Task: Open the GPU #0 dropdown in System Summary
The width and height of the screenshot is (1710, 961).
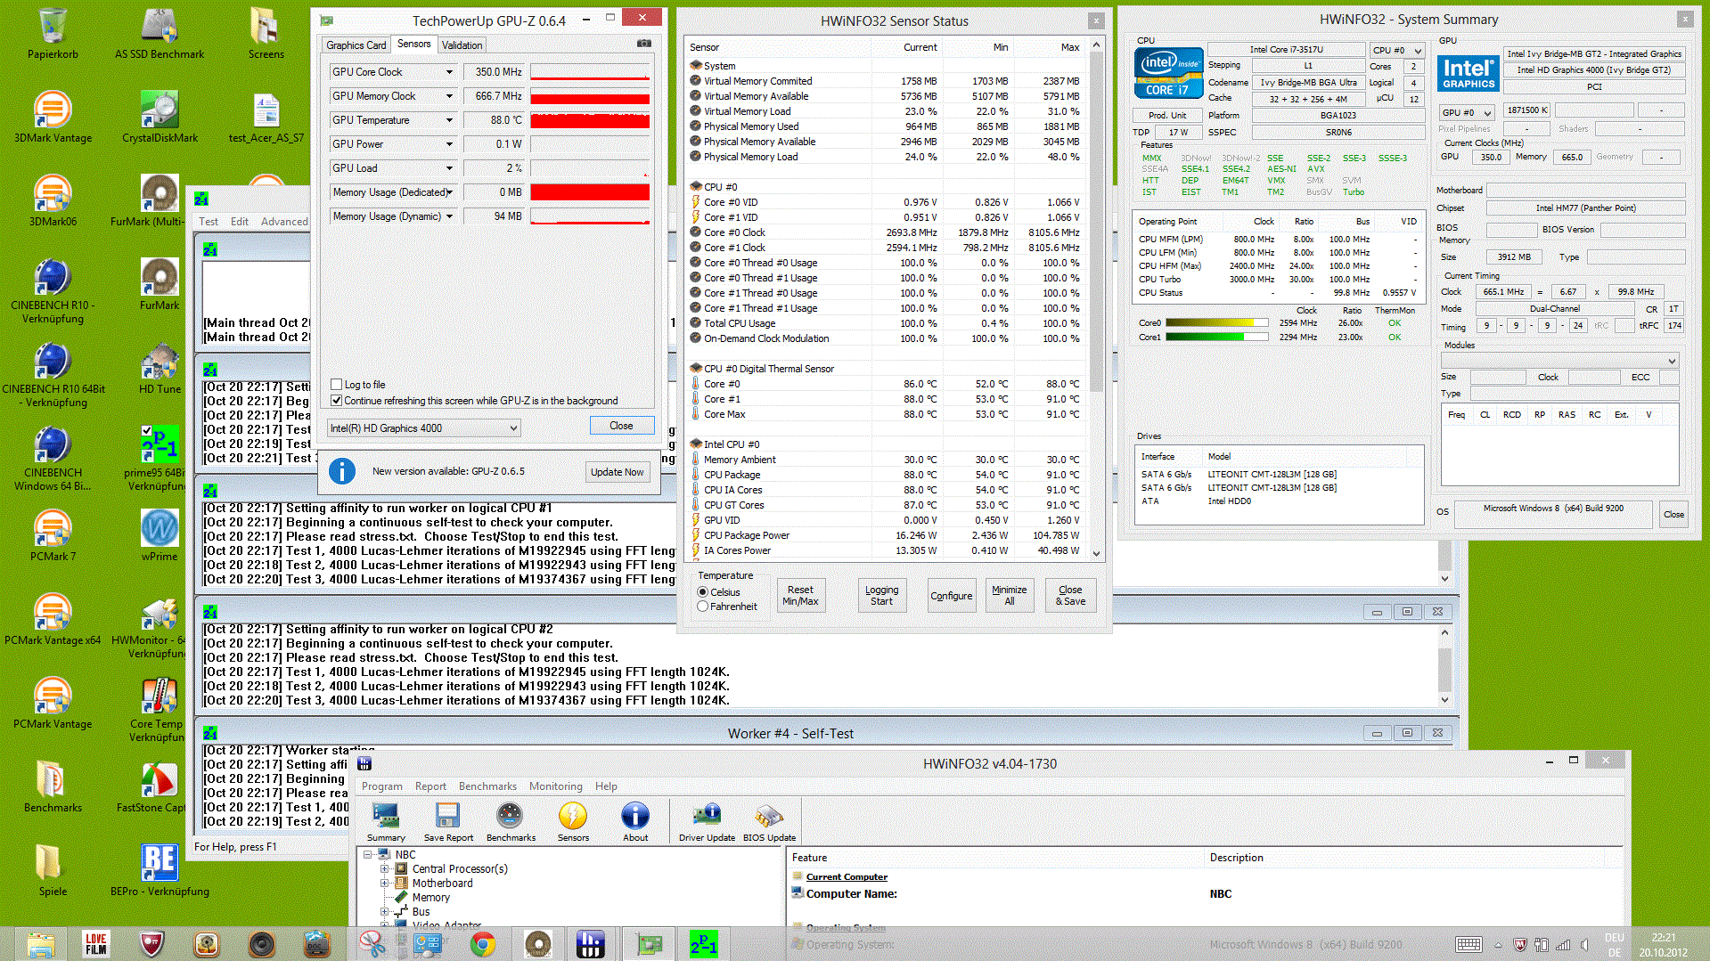Action: tap(1466, 113)
